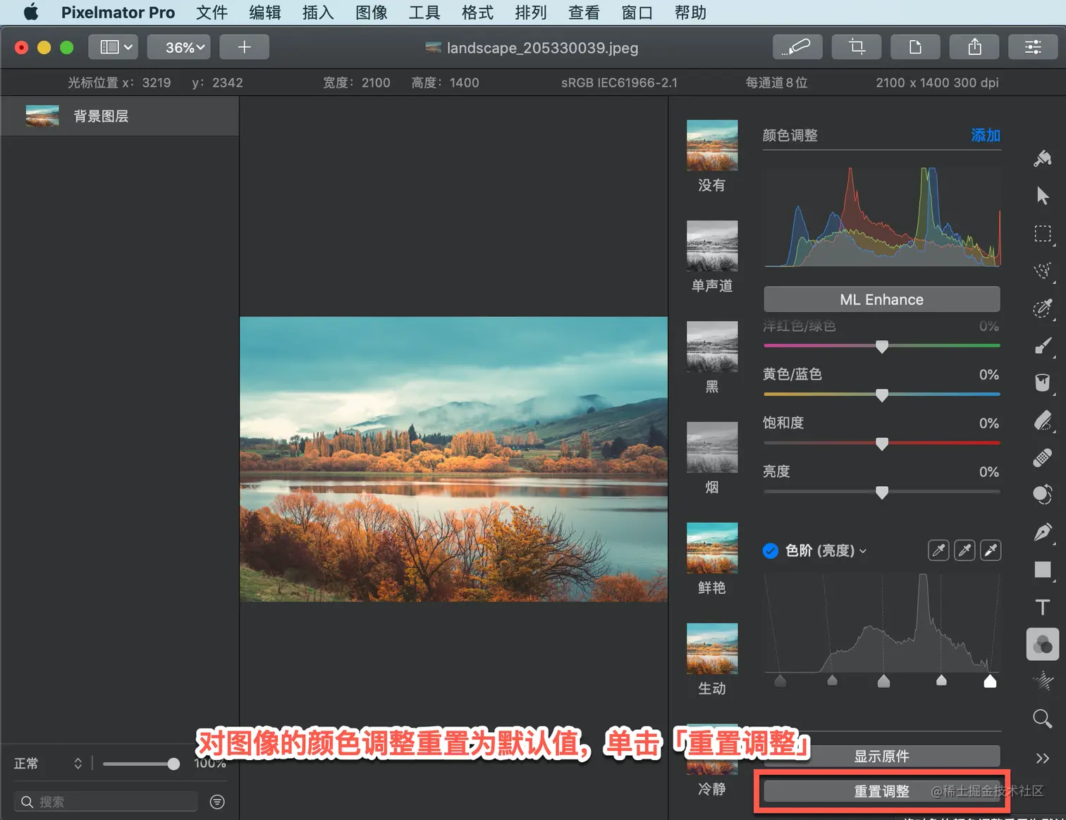Adjust the 饱和度 slider handle
This screenshot has width=1066, height=820.
(x=882, y=444)
